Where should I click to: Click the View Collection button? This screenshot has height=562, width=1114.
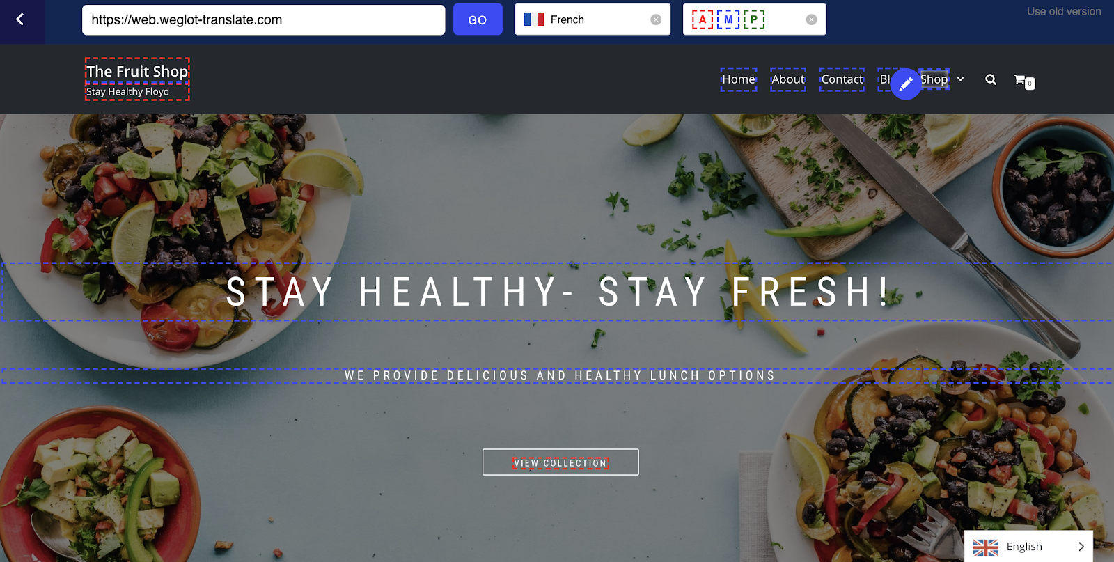click(560, 462)
